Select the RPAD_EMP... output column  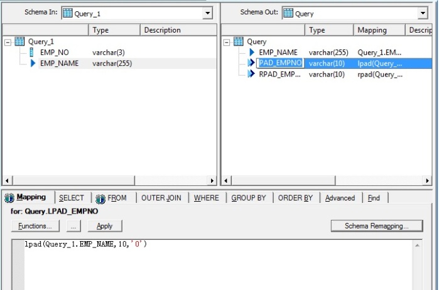pos(279,75)
